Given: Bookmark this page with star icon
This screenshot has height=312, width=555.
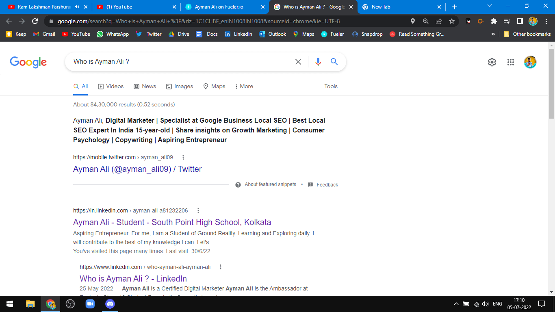Looking at the screenshot, I should tap(452, 21).
